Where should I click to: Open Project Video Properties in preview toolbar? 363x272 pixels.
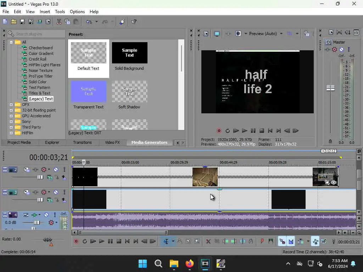[x=206, y=34]
